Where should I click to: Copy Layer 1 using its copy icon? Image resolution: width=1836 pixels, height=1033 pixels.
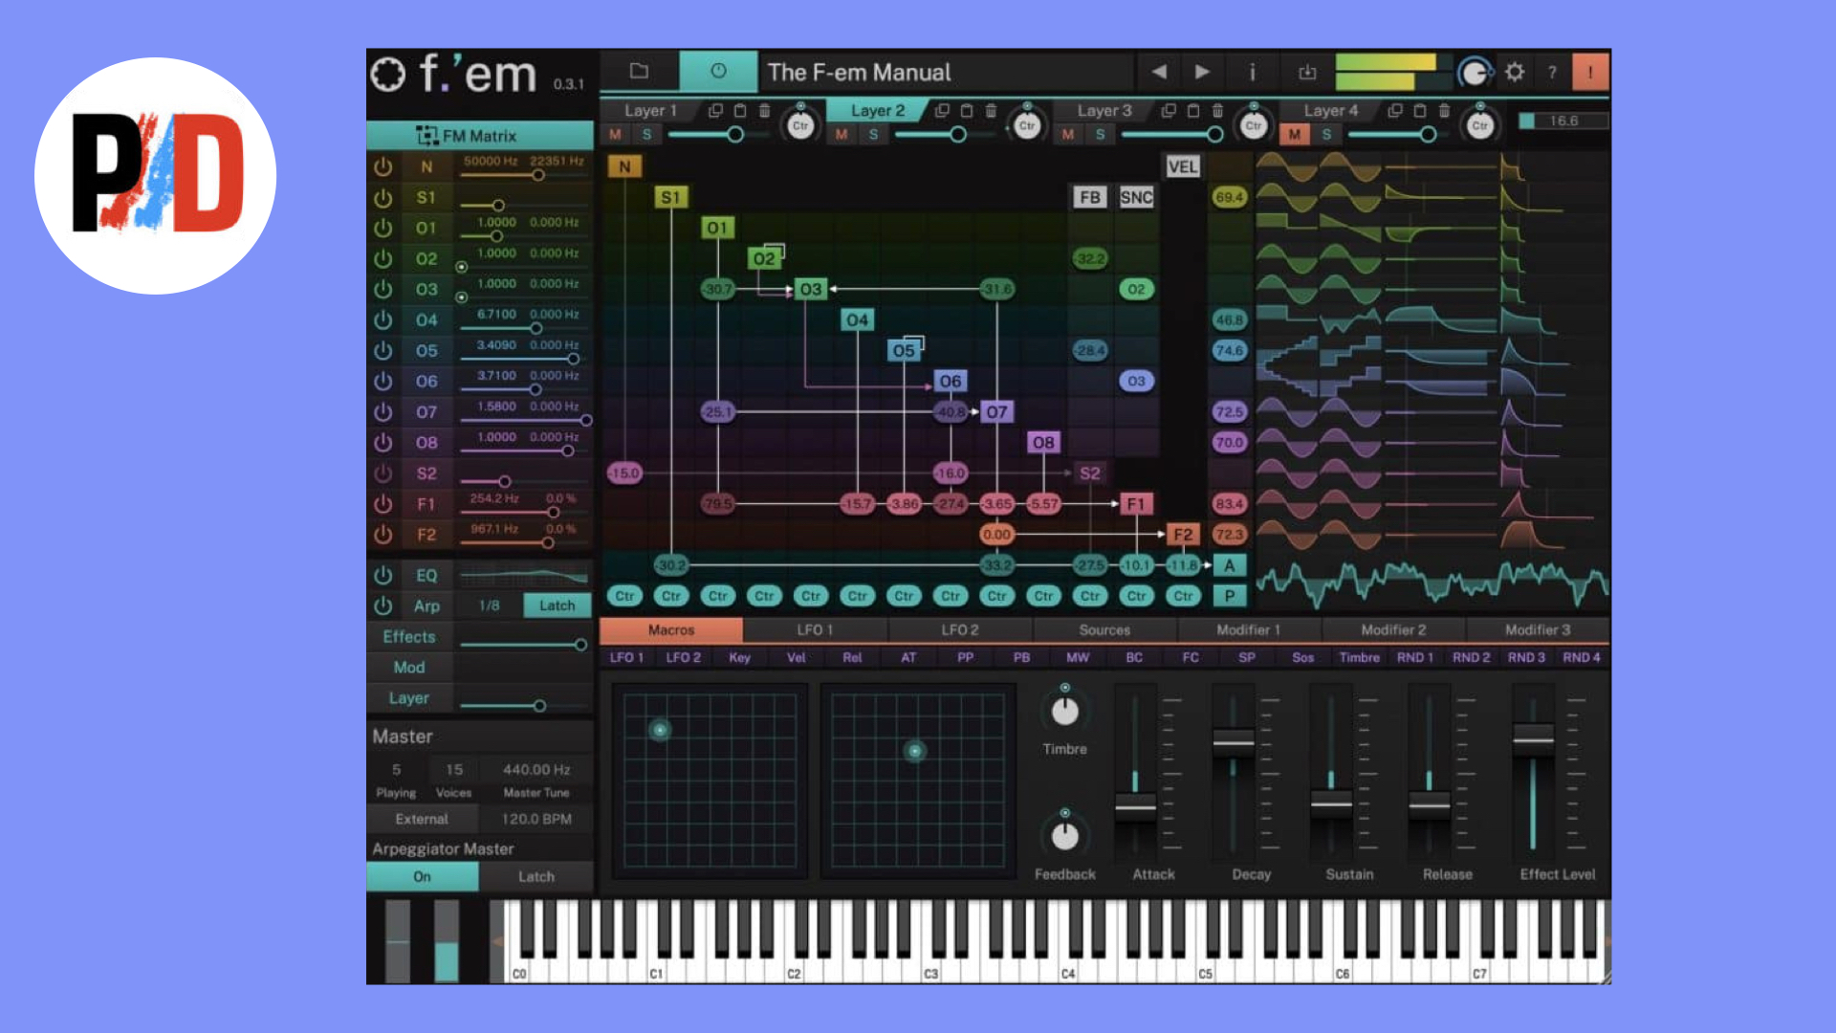714,110
